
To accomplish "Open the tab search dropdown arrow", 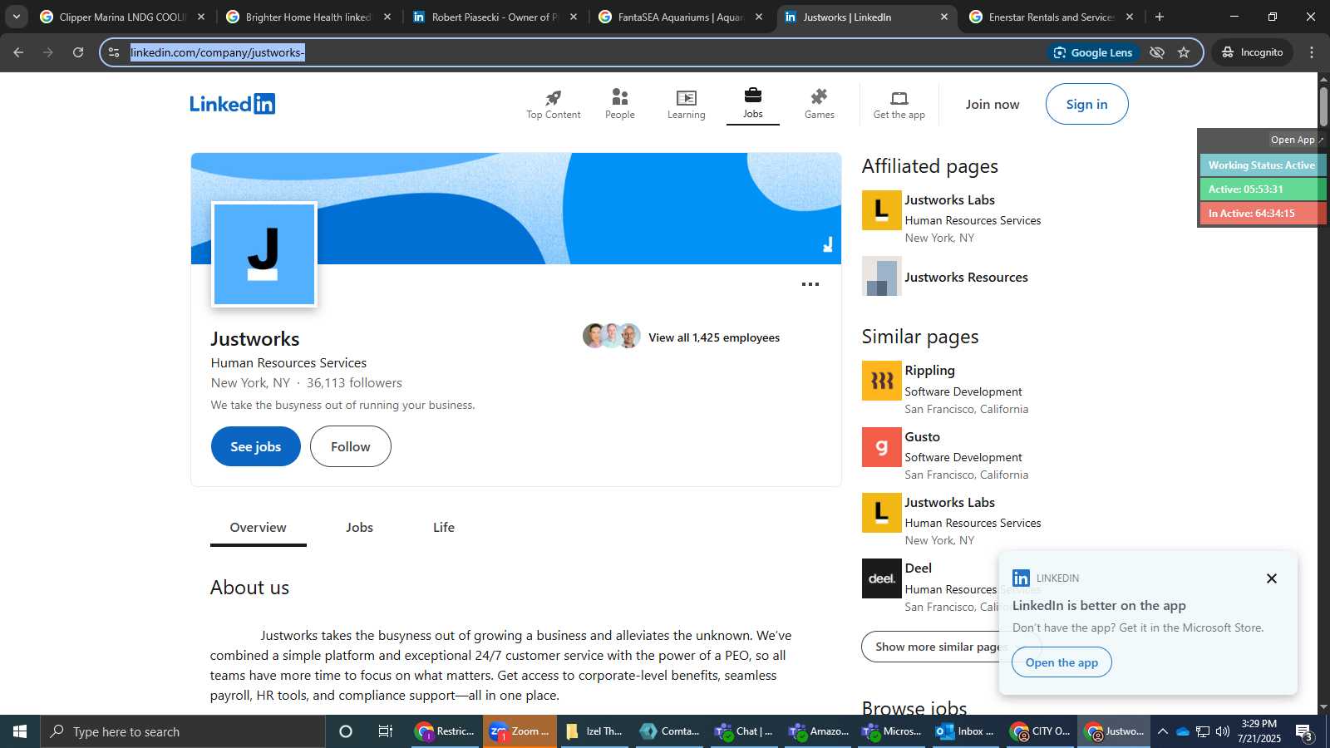I will pos(16,17).
